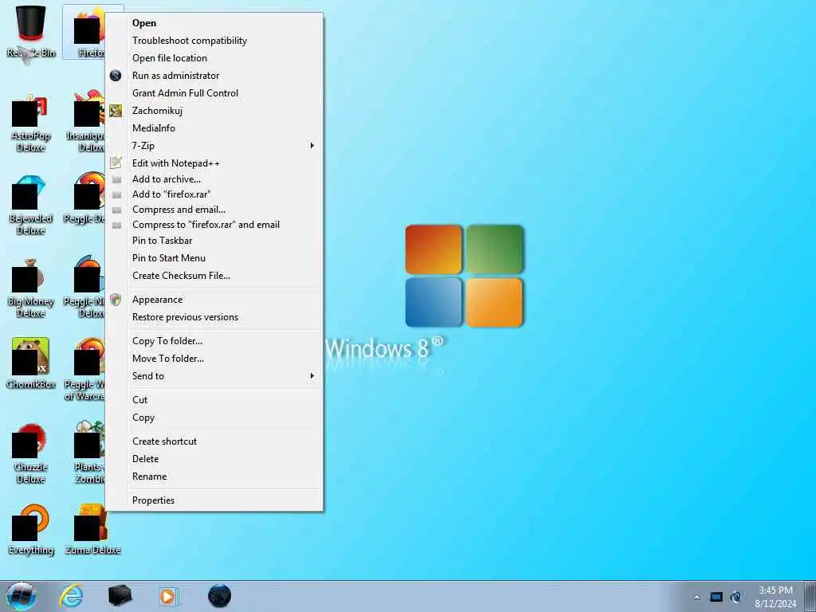
Task: Click the monitor icon in system tray
Action: point(716,598)
